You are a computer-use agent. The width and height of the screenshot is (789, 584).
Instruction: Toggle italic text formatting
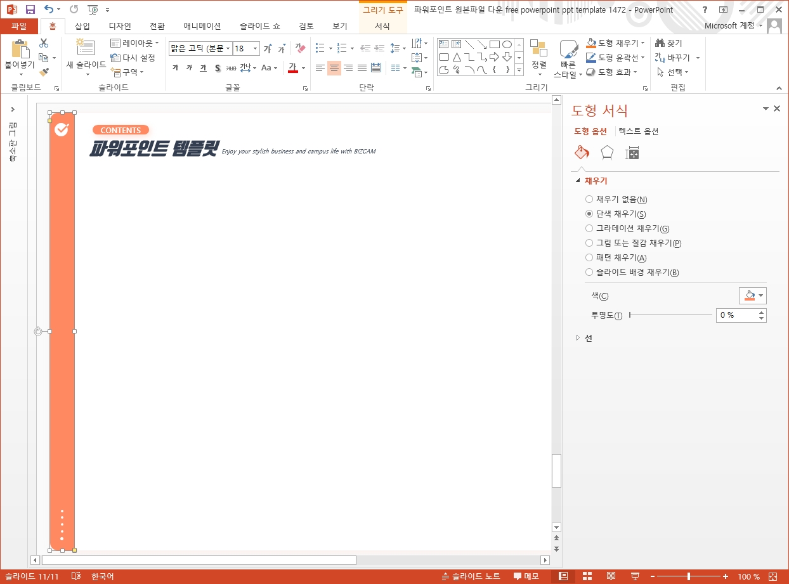click(190, 68)
